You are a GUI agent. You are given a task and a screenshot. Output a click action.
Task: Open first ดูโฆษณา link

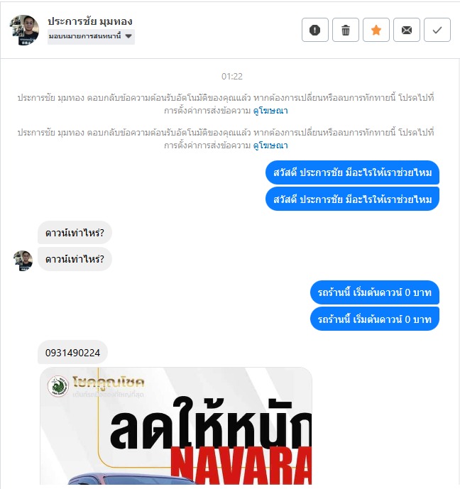pos(270,111)
